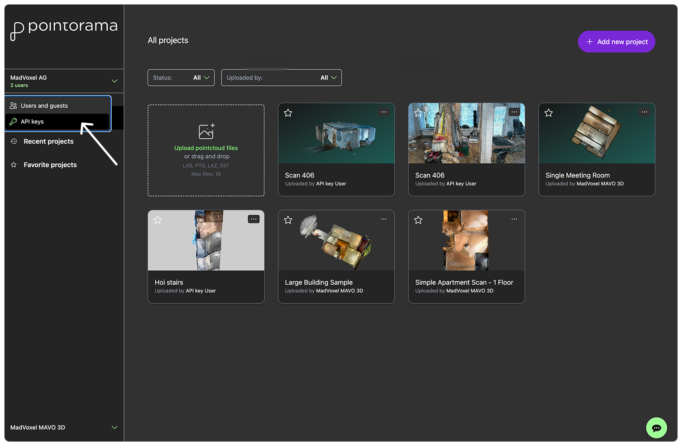This screenshot has width=682, height=446.
Task: Favorite the Single Meeting Room project
Action: pos(549,113)
